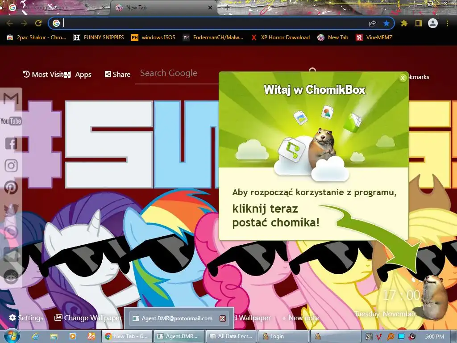457x343 pixels.
Task: Open the New Tab bookmark
Action: (x=332, y=38)
